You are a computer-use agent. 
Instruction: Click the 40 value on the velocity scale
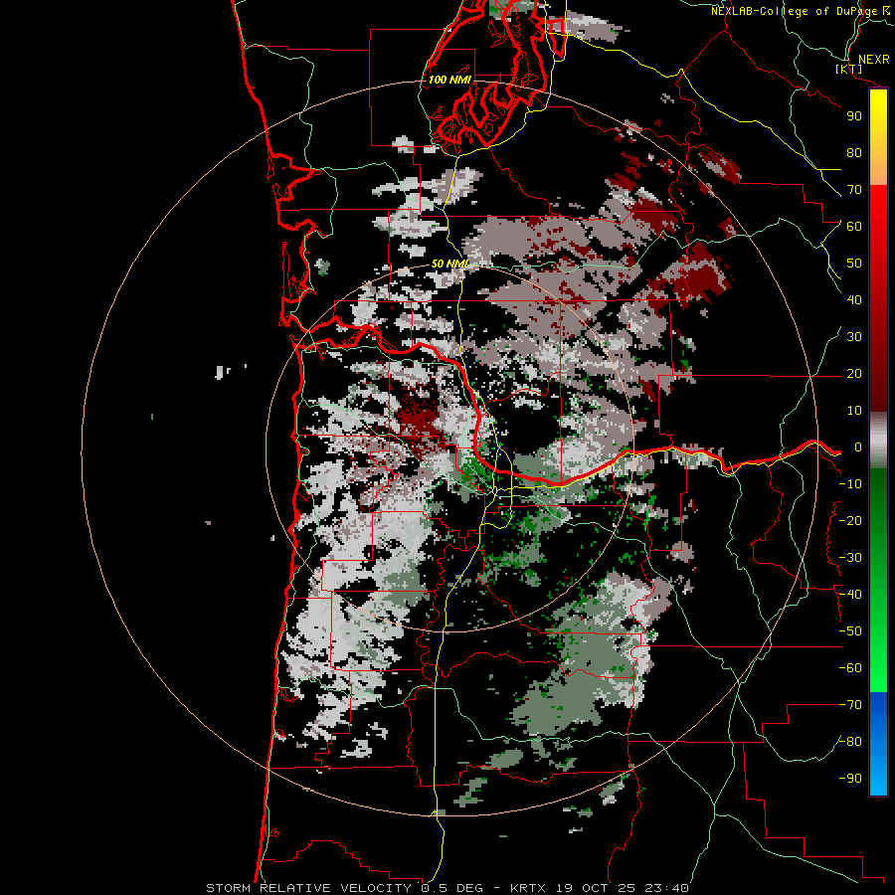pos(854,300)
